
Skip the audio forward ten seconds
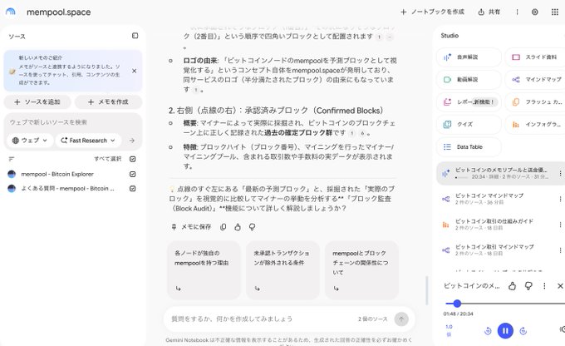pyautogui.click(x=523, y=331)
